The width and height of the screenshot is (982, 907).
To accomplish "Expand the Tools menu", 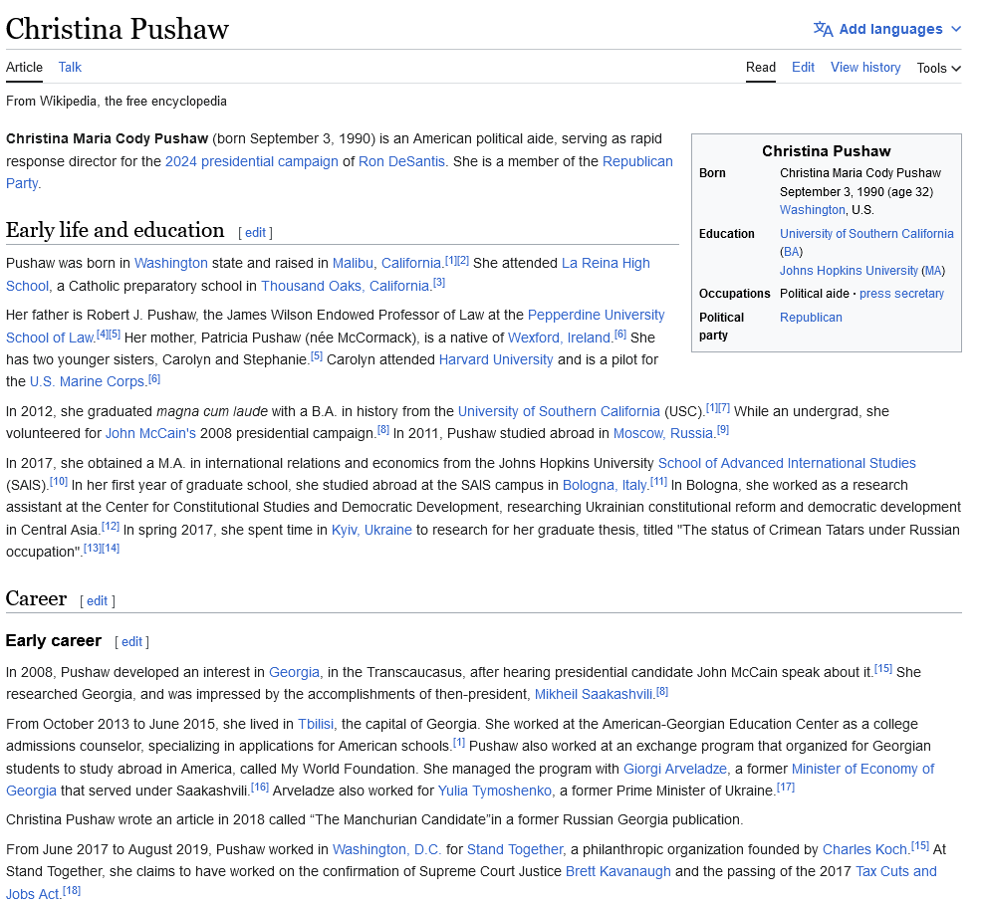I will 938,68.
